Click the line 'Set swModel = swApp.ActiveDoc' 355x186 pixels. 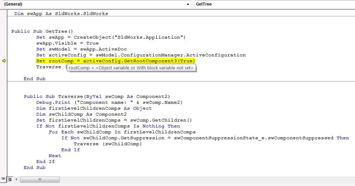click(x=81, y=49)
